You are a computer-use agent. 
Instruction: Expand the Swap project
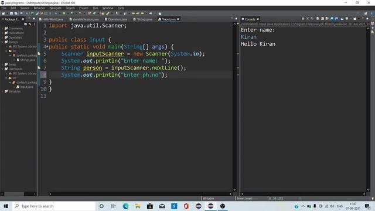[2, 64]
